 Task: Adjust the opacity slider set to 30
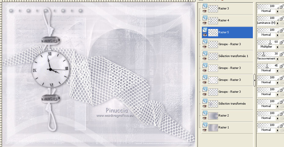tap(264, 54)
